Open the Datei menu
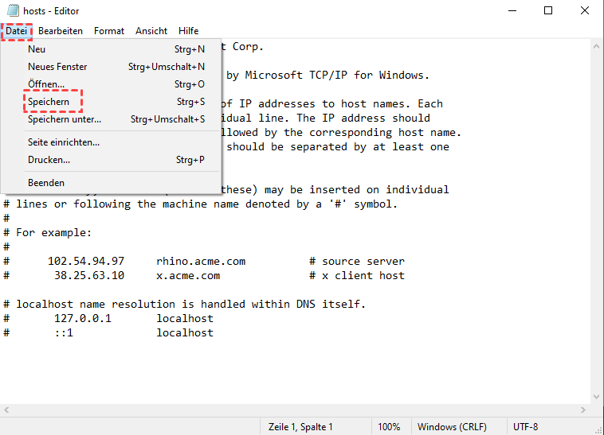 [x=16, y=31]
